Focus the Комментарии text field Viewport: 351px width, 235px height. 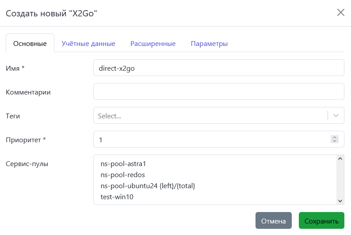click(x=218, y=92)
